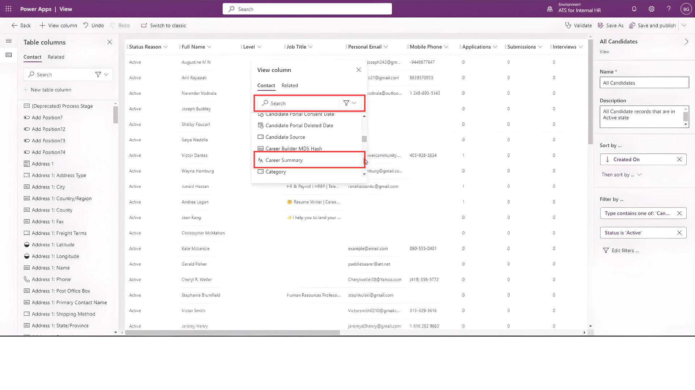Focus search box in View column popup
Screen dimensions: 695x390
pyautogui.click(x=299, y=103)
